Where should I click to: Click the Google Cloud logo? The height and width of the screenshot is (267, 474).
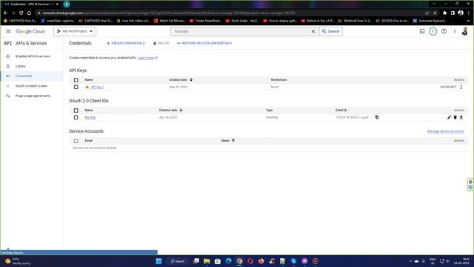tap(30, 31)
